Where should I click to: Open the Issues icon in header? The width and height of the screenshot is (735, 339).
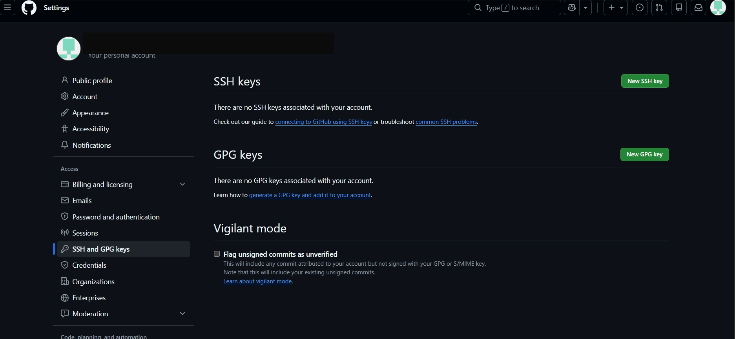pos(640,8)
